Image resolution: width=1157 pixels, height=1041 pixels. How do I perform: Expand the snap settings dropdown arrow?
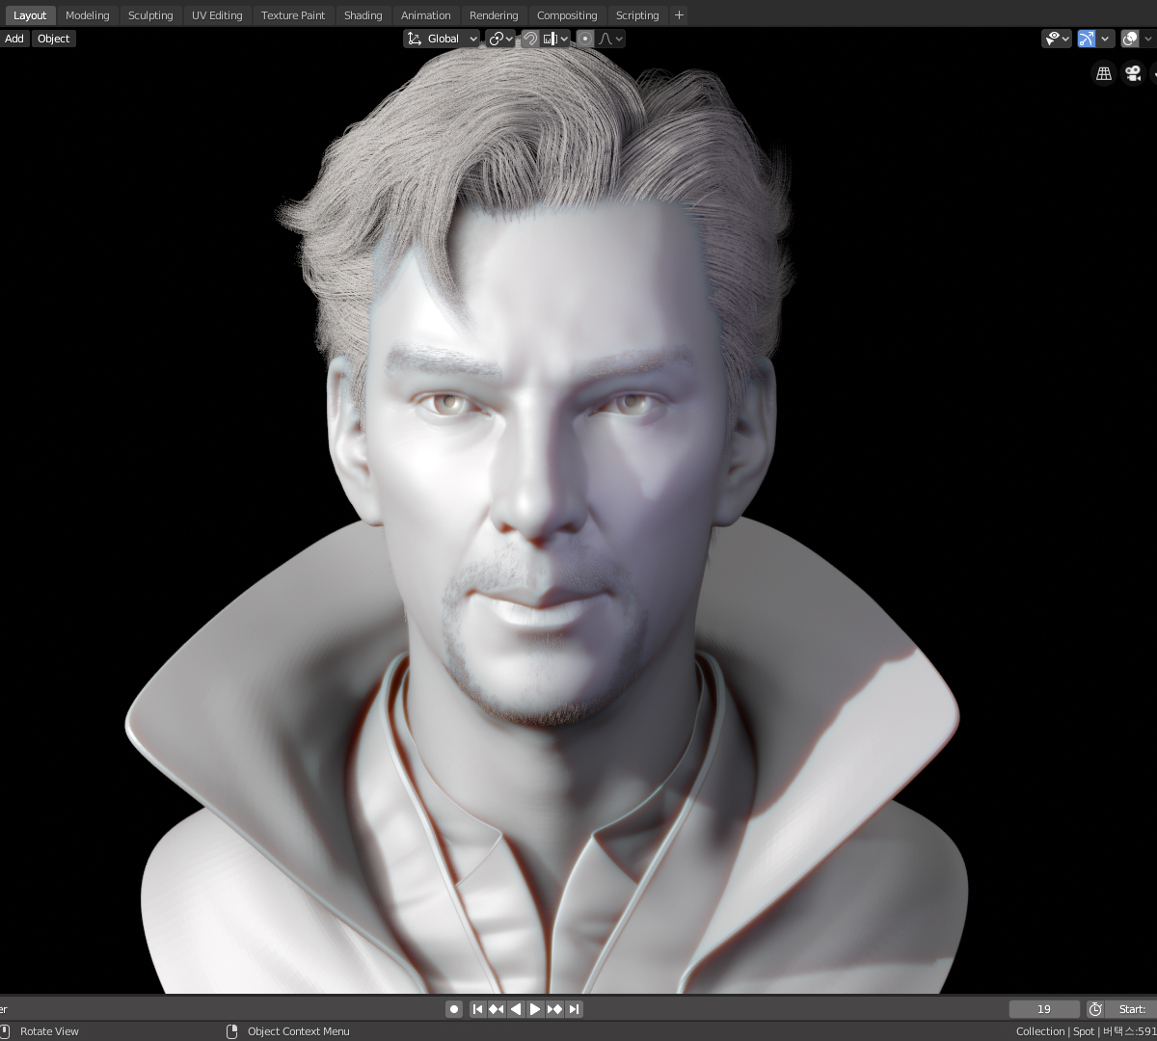click(x=563, y=39)
